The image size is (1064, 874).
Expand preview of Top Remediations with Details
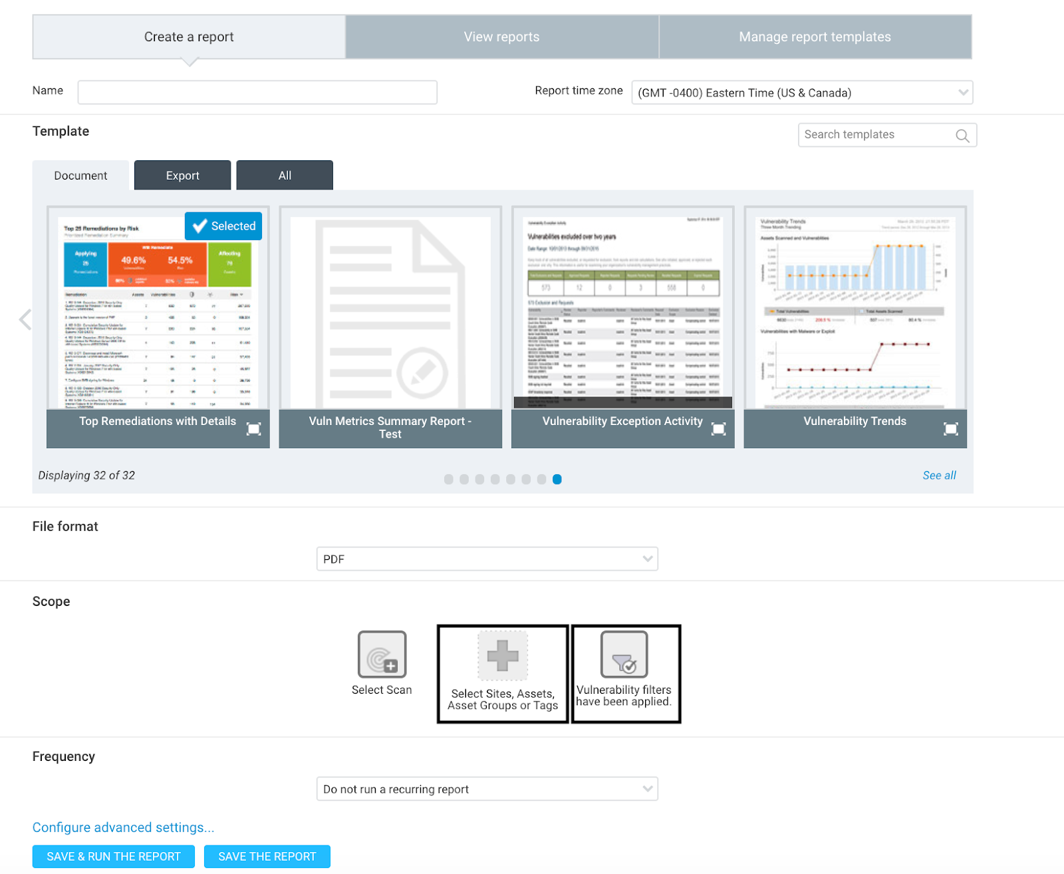point(253,429)
